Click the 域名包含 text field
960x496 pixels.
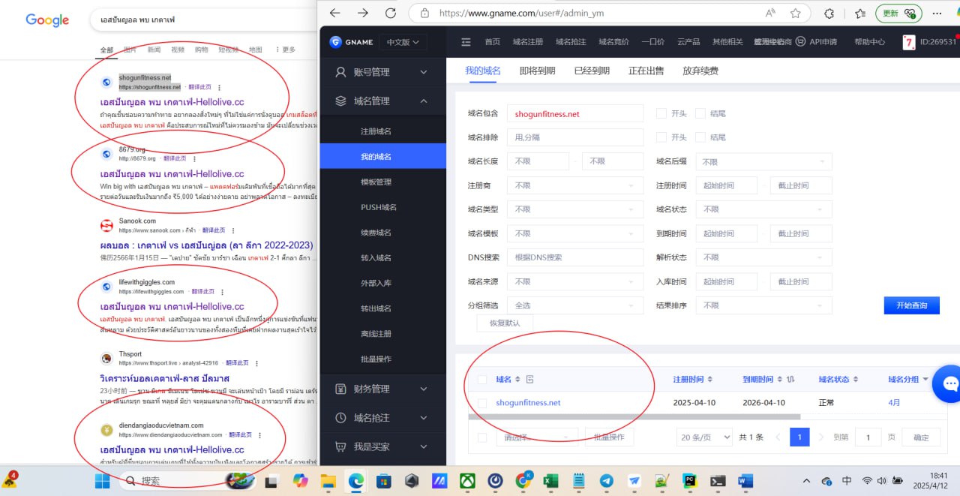[575, 113]
